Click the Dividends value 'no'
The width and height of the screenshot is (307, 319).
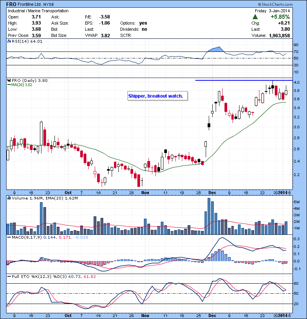[x=144, y=29]
